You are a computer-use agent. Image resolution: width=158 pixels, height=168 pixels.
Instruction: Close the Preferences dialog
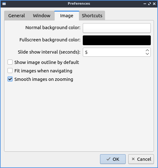154,4
